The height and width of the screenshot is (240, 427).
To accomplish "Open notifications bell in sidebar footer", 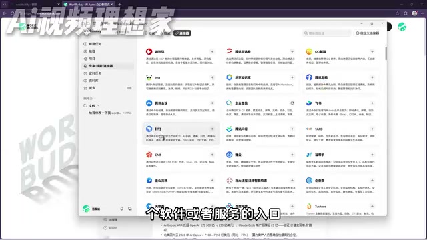I will 121,209.
